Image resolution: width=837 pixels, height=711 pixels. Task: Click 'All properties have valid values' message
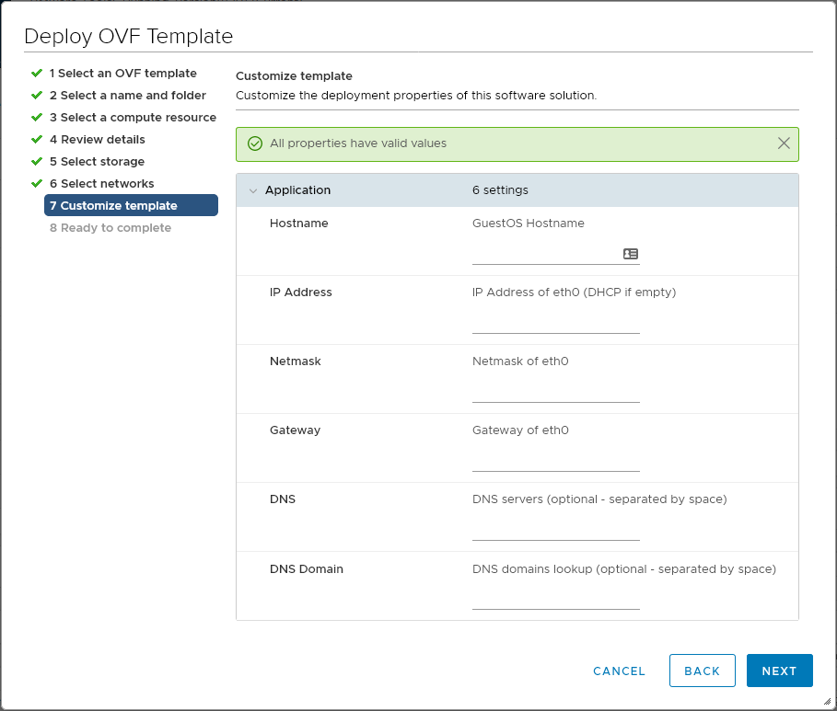coord(358,143)
